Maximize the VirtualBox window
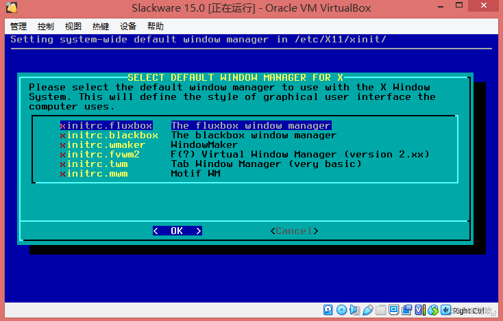The height and width of the screenshot is (321, 503). click(x=459, y=5)
